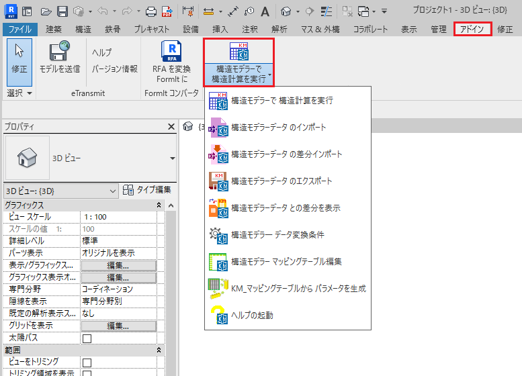
Task: Close the プロパティ panel
Action: 171,127
